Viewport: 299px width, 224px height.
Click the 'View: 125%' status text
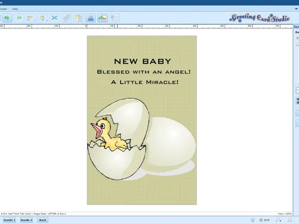(285, 214)
